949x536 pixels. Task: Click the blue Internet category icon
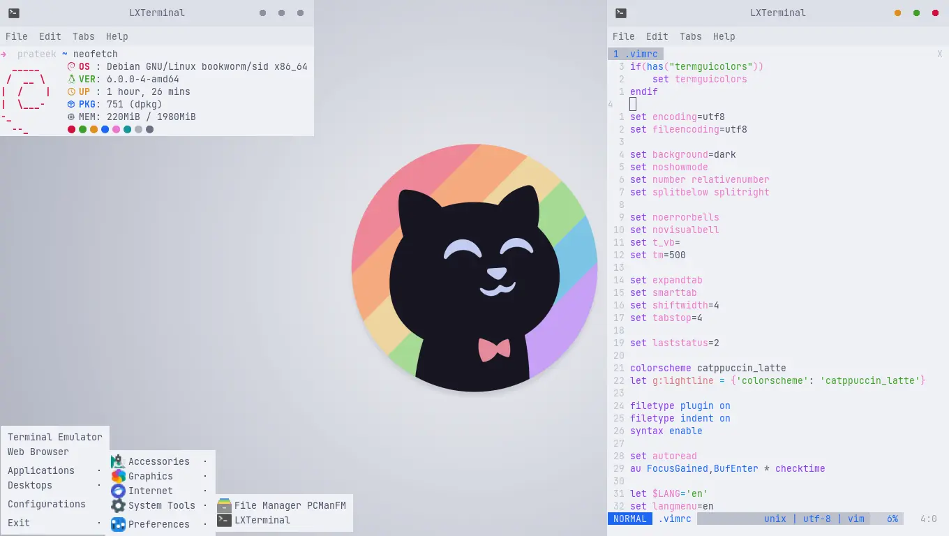118,491
